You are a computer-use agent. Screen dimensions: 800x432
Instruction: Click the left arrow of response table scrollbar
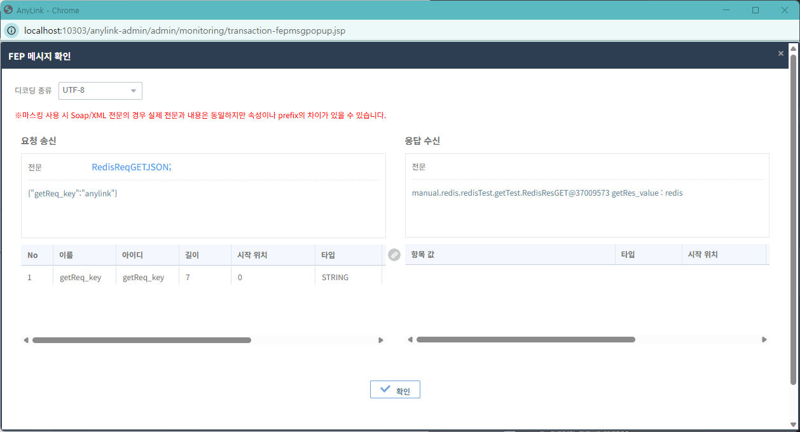click(410, 340)
